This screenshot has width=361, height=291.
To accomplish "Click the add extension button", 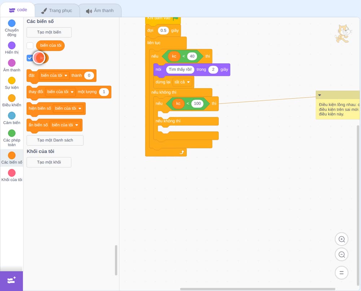I will click(12, 281).
